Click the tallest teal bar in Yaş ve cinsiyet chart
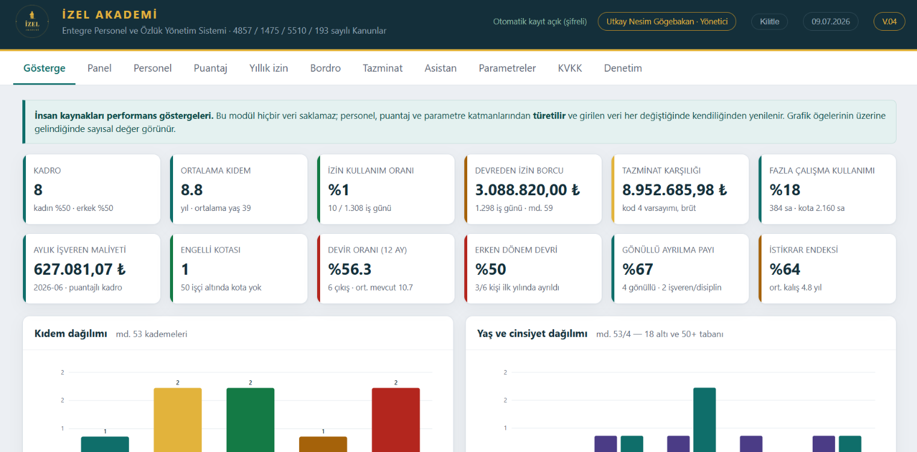The height and width of the screenshot is (452, 917). point(704,419)
